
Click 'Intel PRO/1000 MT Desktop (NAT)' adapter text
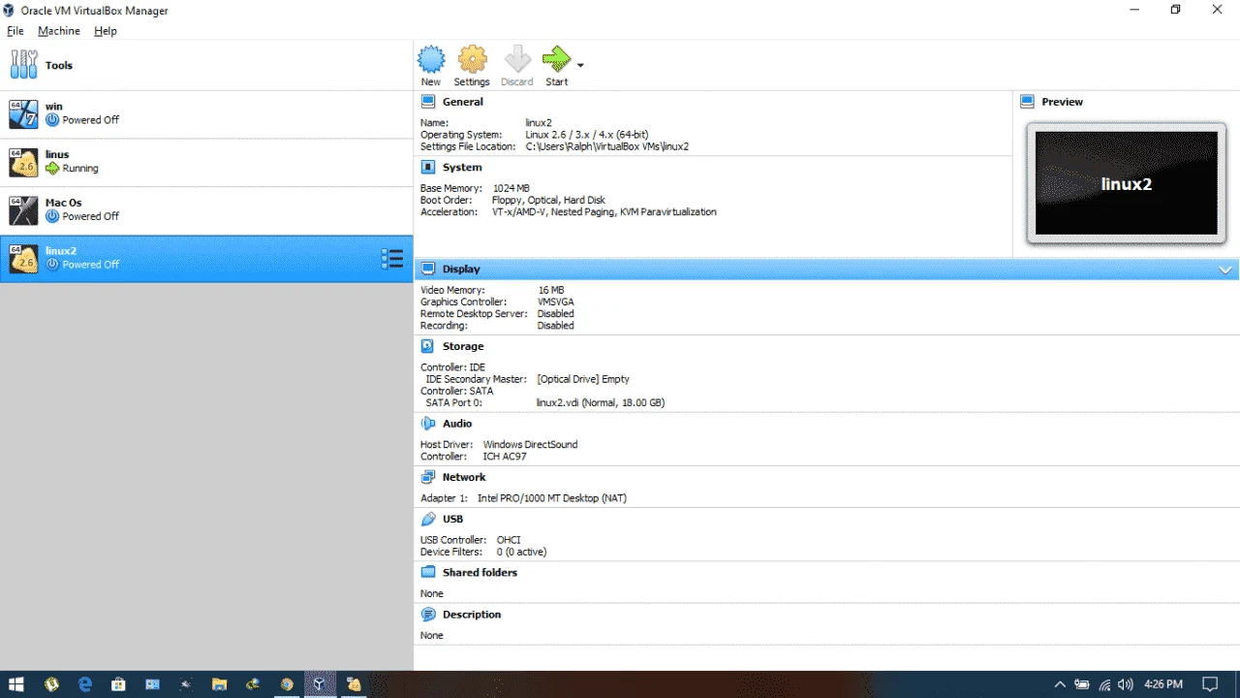tap(552, 498)
